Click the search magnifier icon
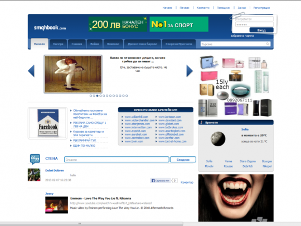Viewport: 301px width, 226px height. click(268, 44)
